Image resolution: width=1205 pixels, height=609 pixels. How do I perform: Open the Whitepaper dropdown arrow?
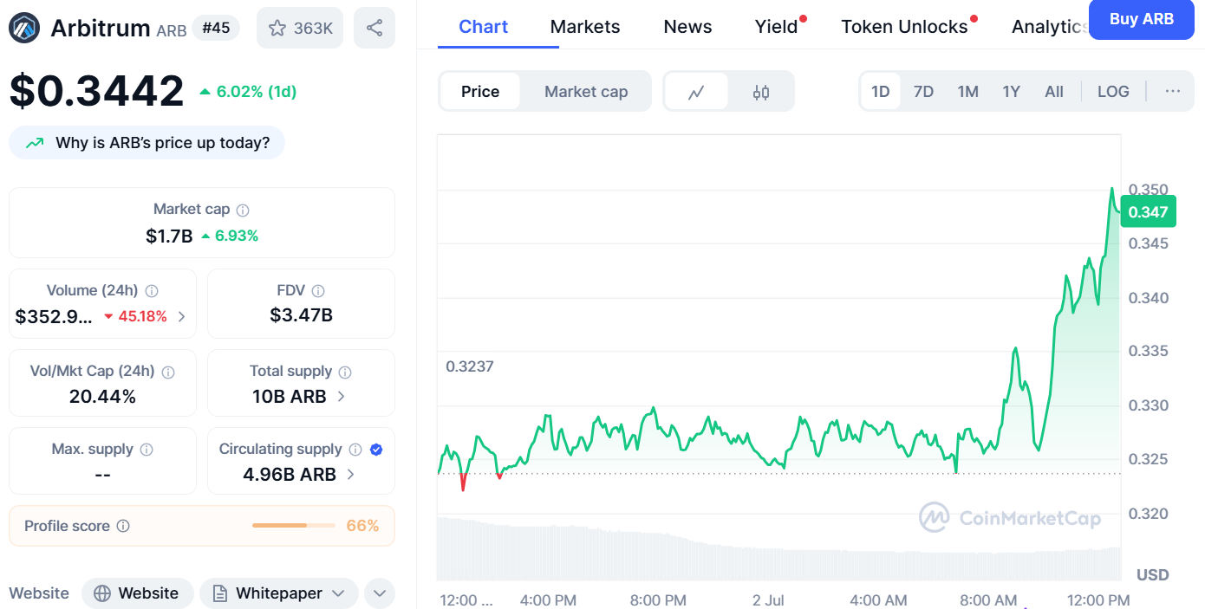tap(339, 593)
